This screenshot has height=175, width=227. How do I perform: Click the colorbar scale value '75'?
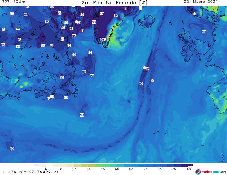pos(145,169)
